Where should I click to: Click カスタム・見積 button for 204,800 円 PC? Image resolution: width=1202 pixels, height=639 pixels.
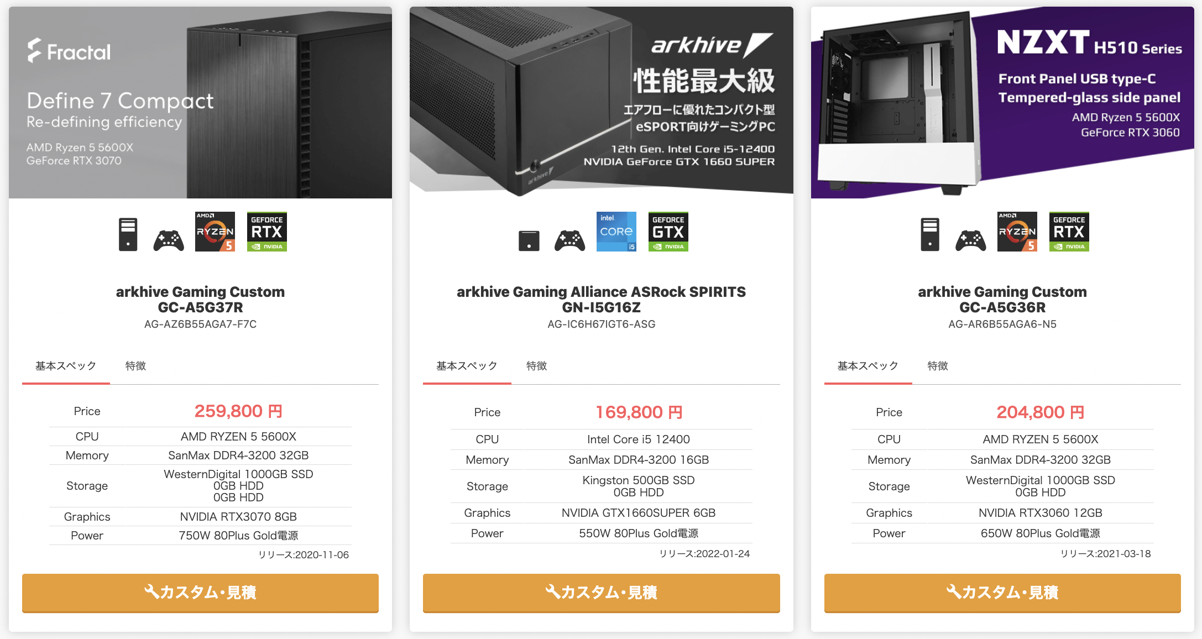click(1002, 593)
